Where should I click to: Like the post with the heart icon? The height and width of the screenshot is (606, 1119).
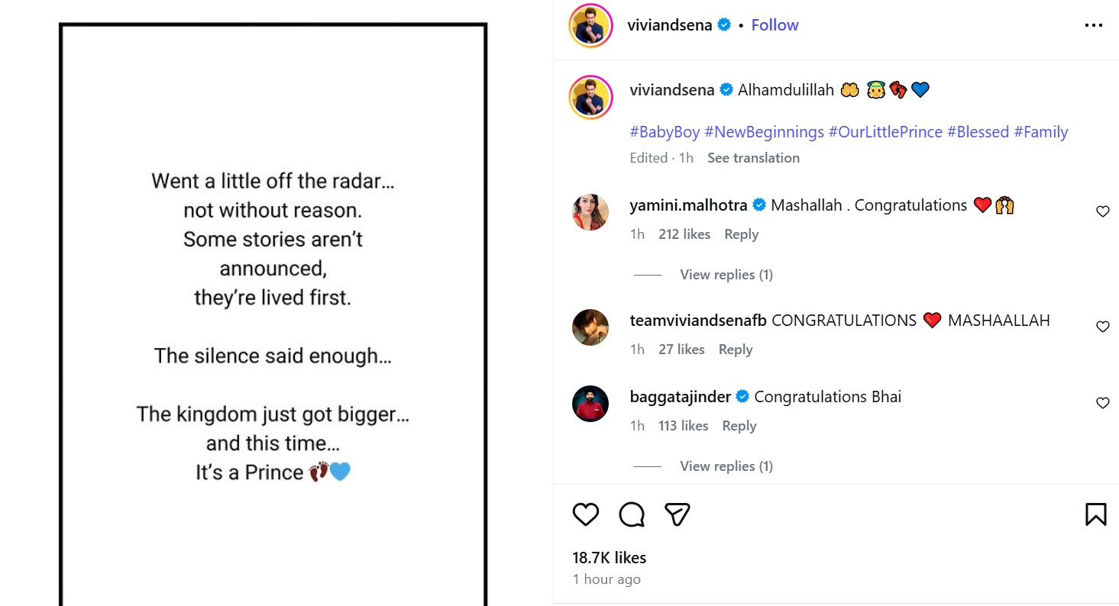pyautogui.click(x=586, y=514)
